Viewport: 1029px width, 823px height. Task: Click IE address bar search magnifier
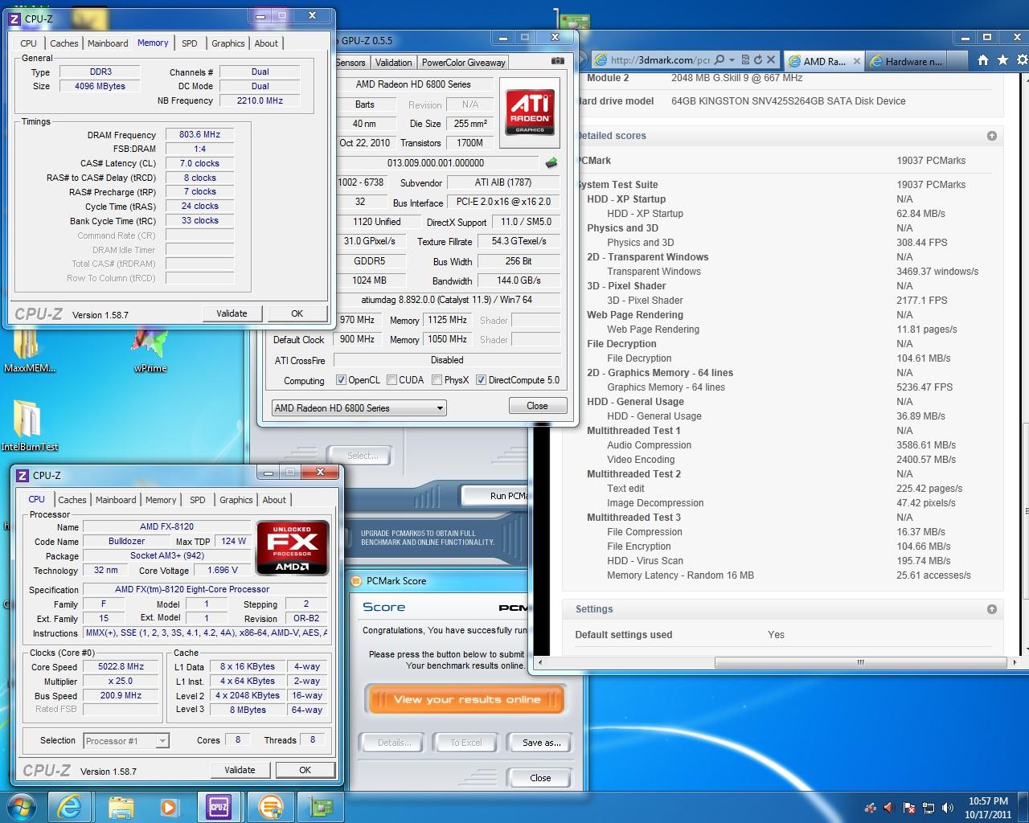tap(719, 60)
